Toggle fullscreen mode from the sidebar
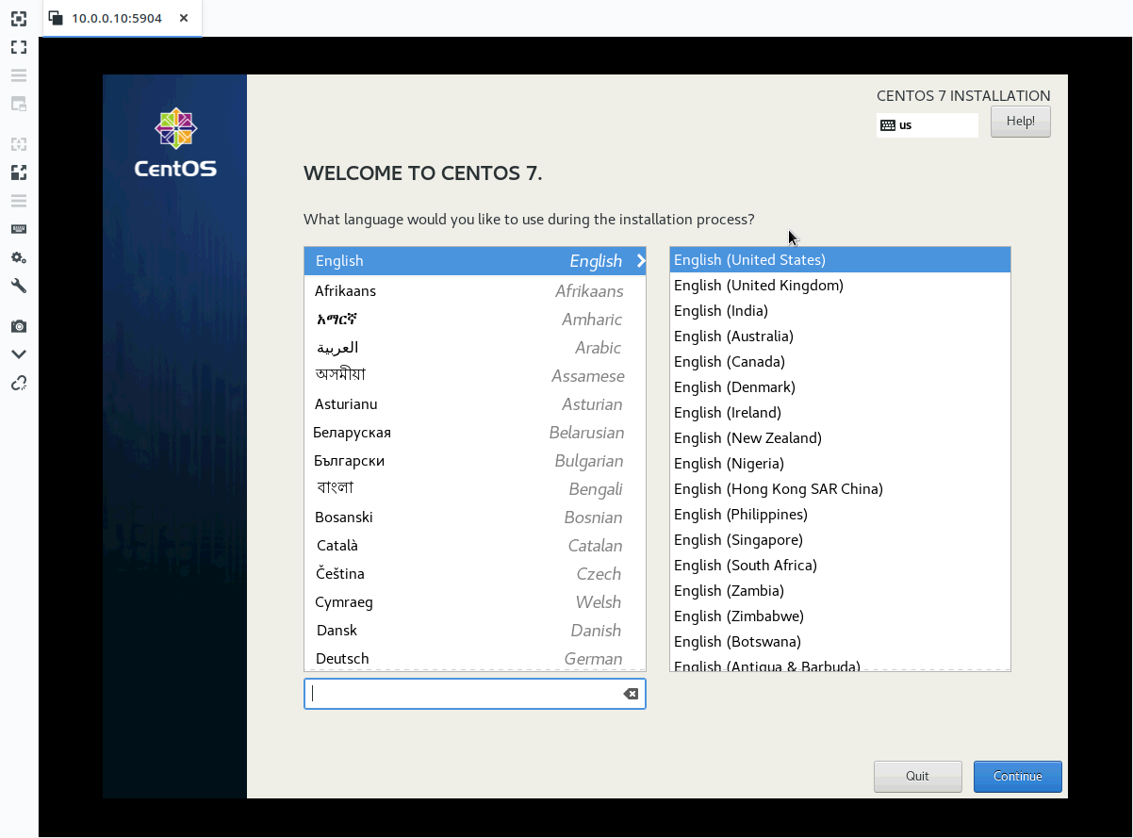Image resolution: width=1133 pixels, height=838 pixels. tap(18, 47)
